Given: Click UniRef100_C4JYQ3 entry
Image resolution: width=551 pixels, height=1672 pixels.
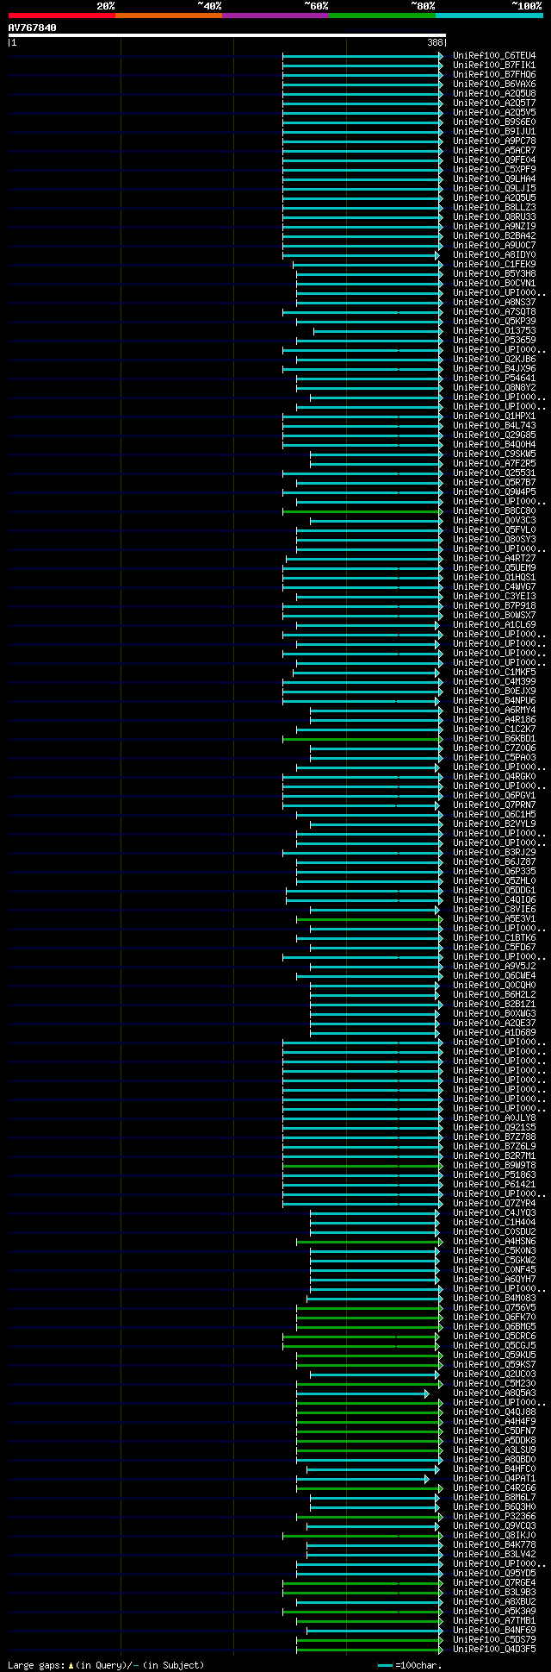Looking at the screenshot, I should coord(494,1213).
